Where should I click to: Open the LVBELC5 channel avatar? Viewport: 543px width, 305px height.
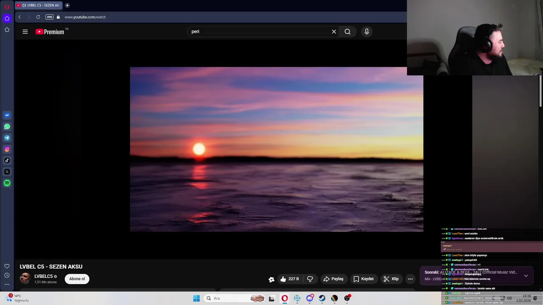coord(25,278)
